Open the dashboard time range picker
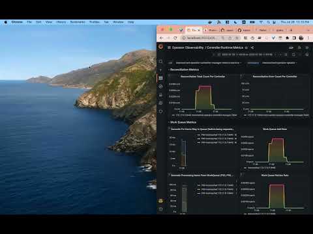Viewport: 313px width, 234px height. (245, 55)
